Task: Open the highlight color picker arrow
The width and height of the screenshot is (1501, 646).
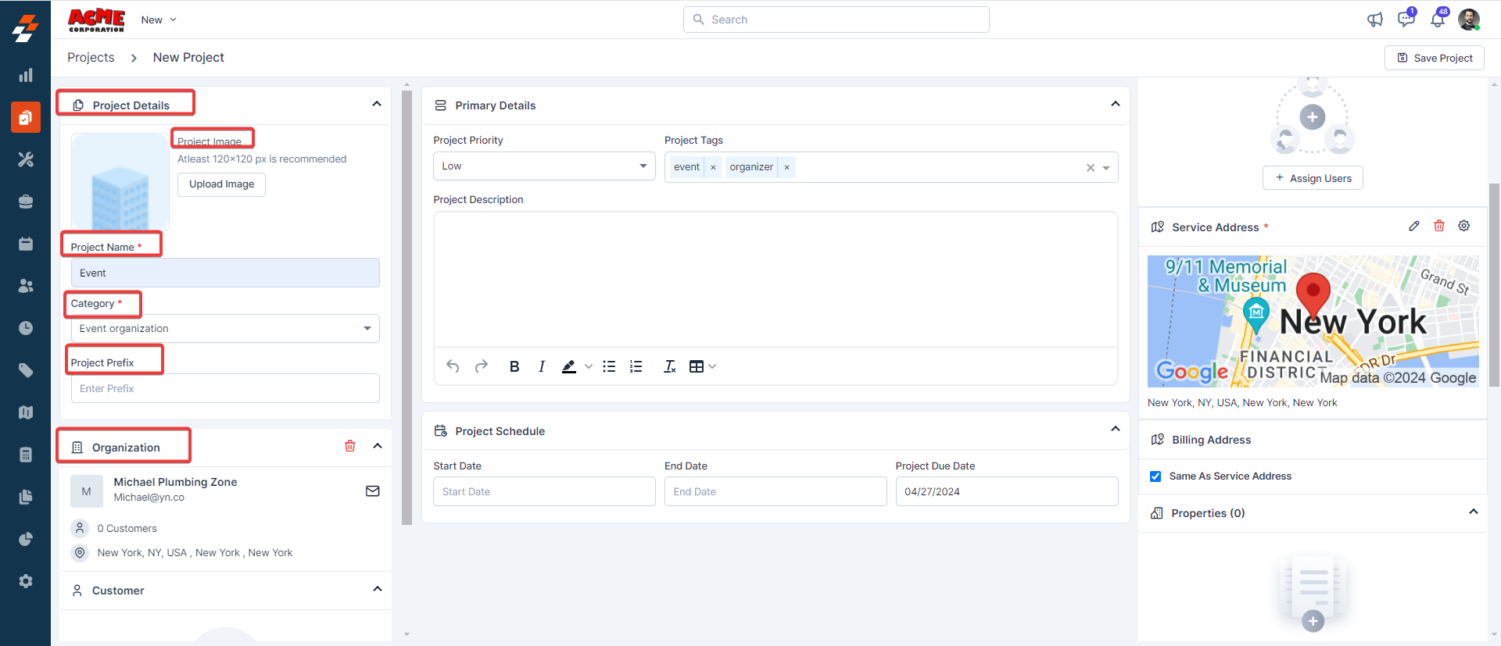Action: click(x=589, y=366)
